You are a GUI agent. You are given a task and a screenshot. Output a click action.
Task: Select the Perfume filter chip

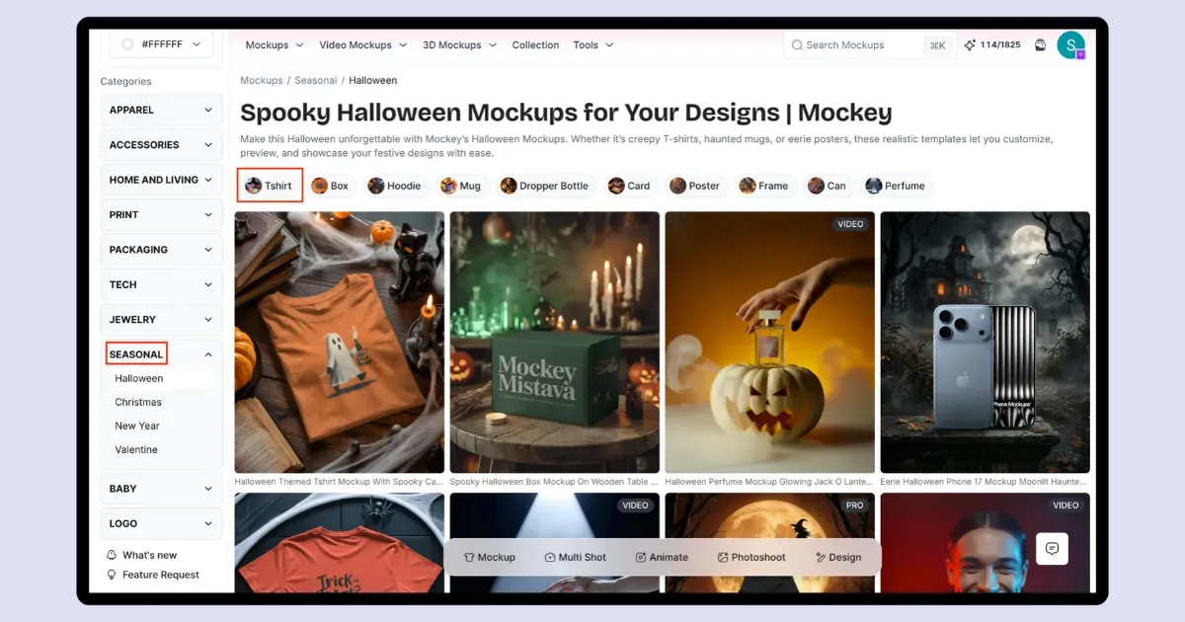click(x=896, y=186)
